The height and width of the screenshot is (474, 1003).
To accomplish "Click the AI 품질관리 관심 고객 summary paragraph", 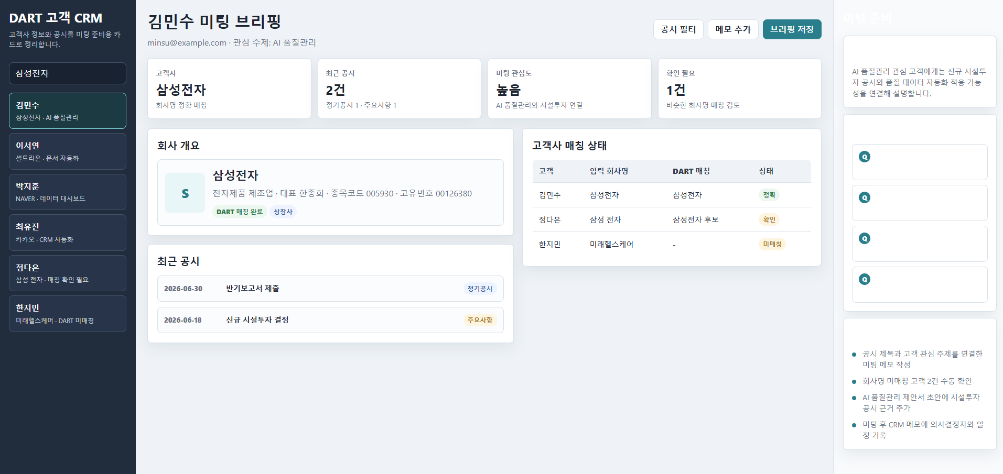I will [919, 82].
